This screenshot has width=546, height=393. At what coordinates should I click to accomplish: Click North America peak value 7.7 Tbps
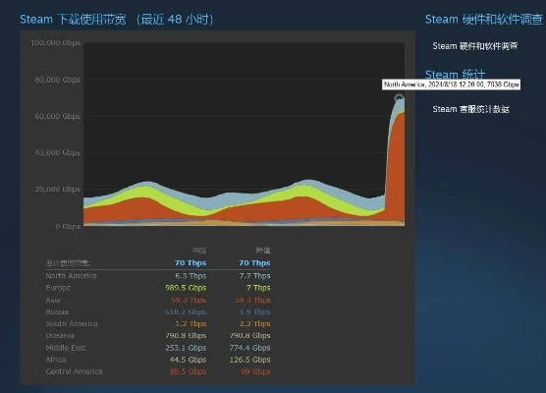pos(254,276)
